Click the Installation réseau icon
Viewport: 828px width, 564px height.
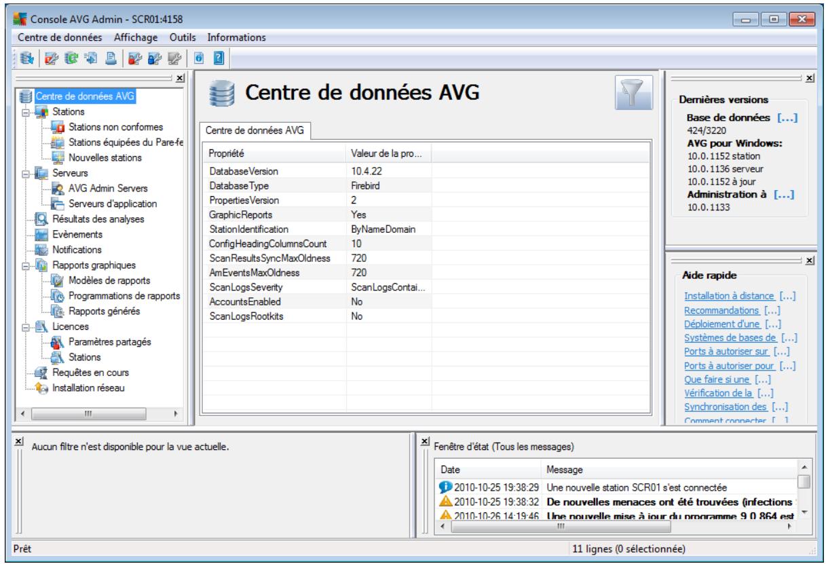[x=41, y=388]
